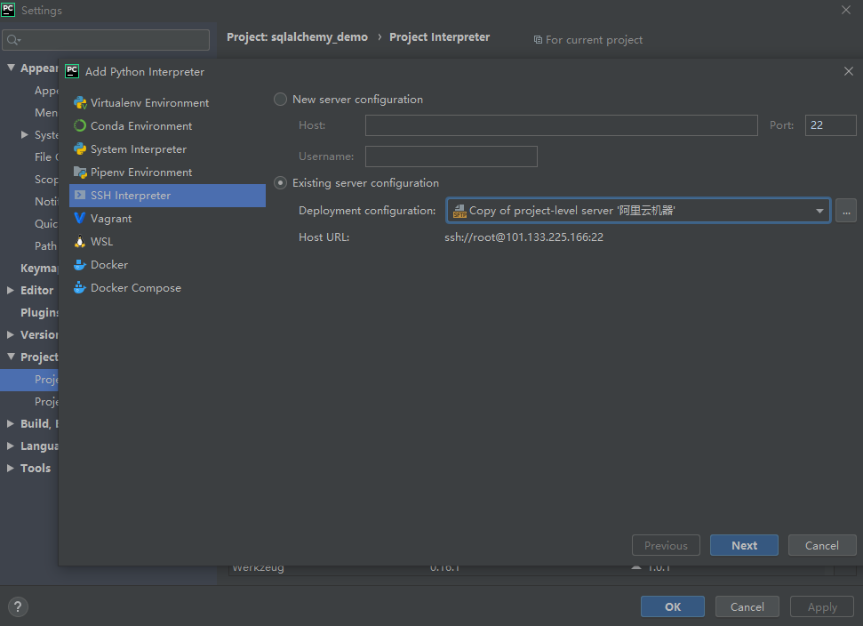Click the Docker Compose icon
863x626 pixels.
point(80,288)
